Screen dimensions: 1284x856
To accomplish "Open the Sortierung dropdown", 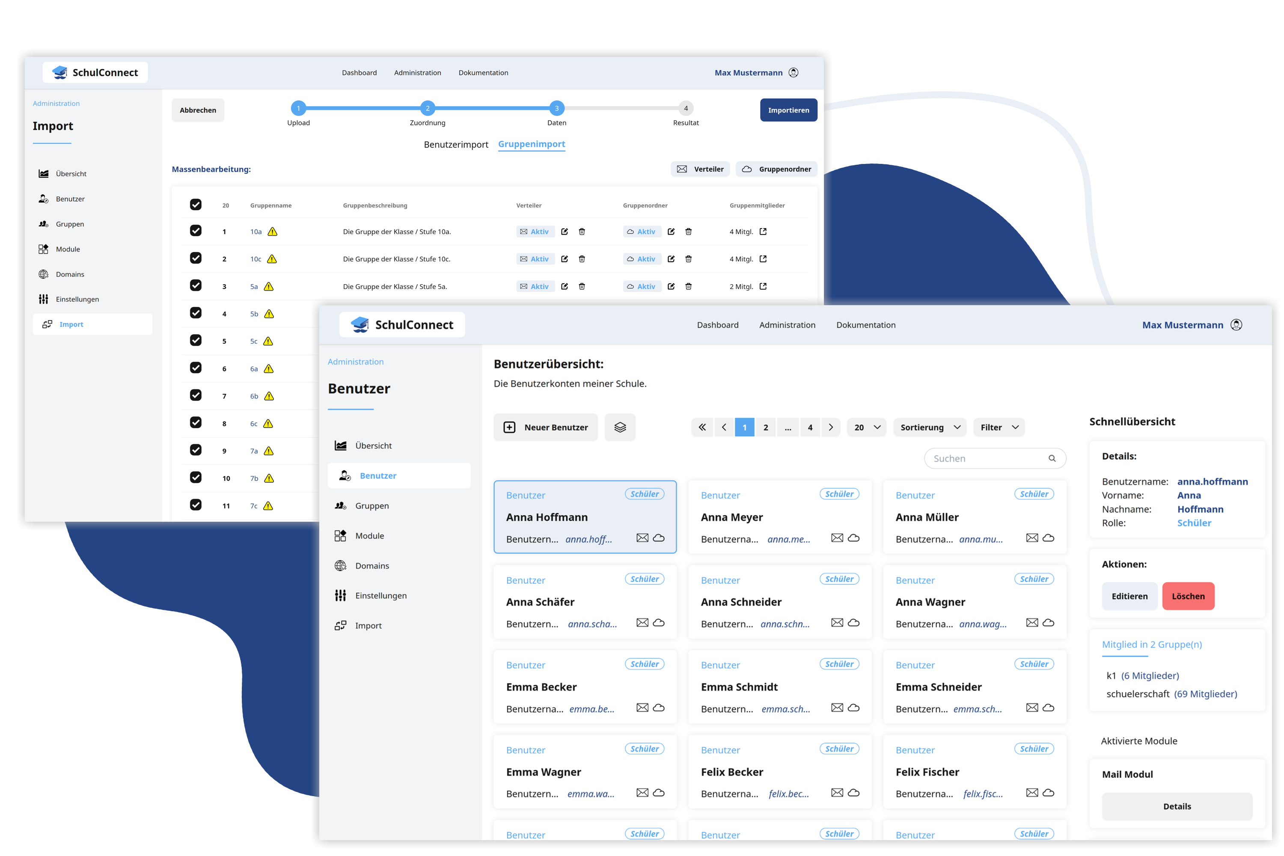I will click(x=930, y=428).
